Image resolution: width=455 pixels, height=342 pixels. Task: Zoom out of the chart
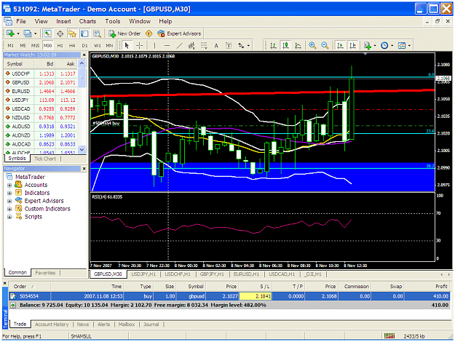[325, 46]
